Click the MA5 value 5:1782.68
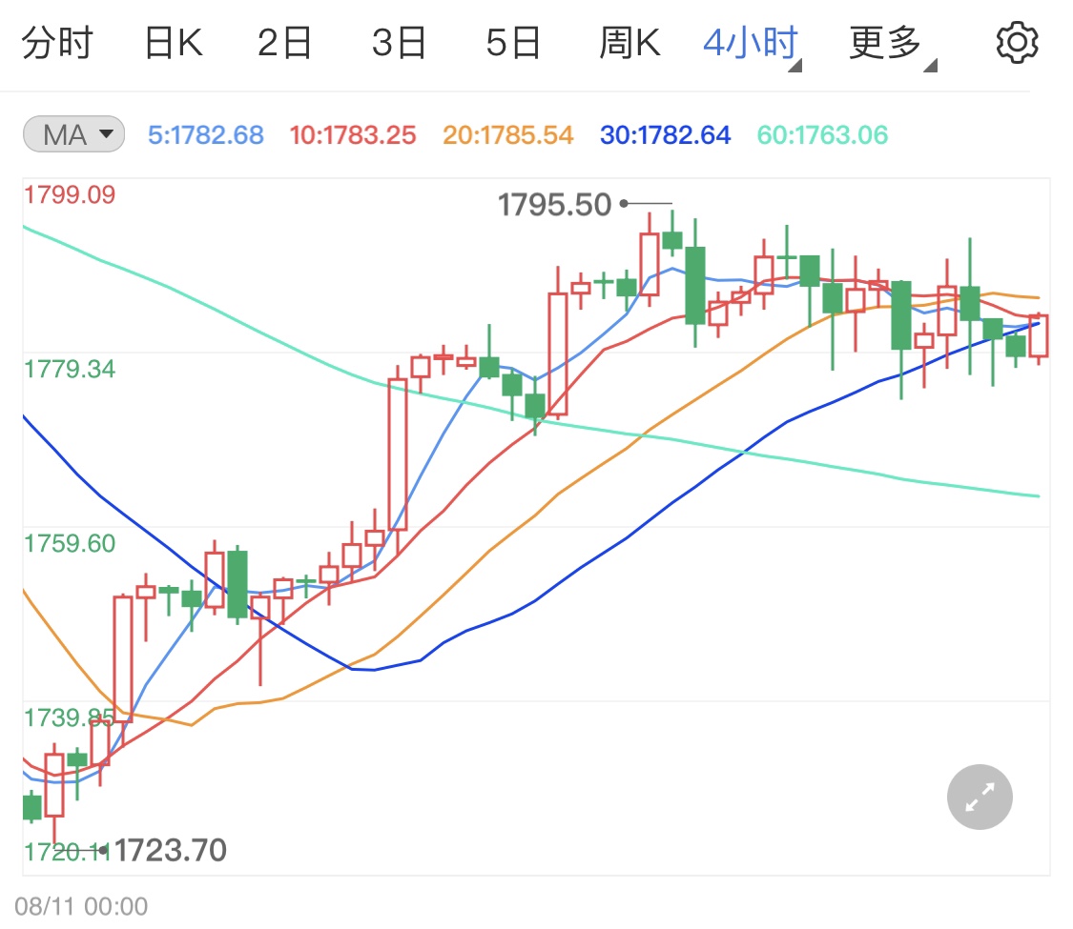This screenshot has height=929, width=1073. click(x=206, y=135)
